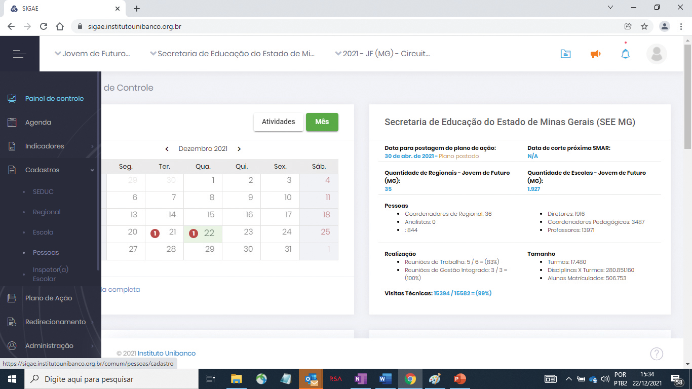The width and height of the screenshot is (692, 389).
Task: Click the browser back arrow
Action: [11, 26]
